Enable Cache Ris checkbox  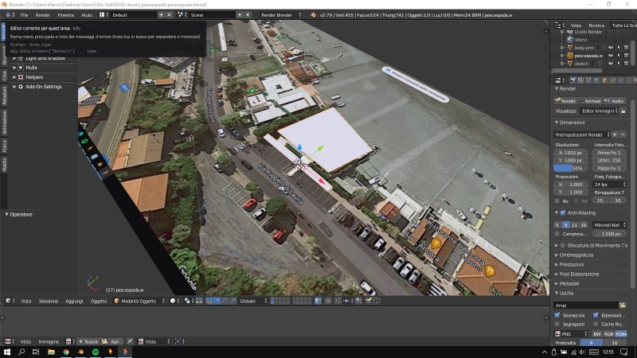596,324
